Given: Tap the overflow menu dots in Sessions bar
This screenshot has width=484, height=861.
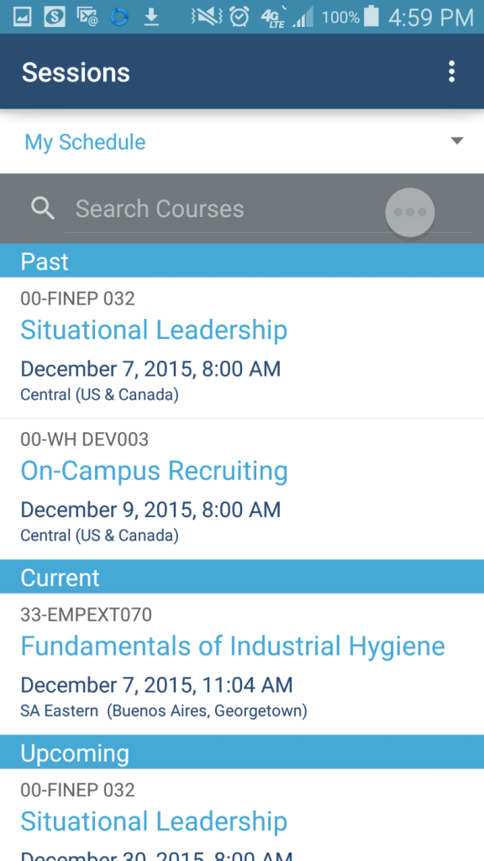Looking at the screenshot, I should tap(451, 71).
